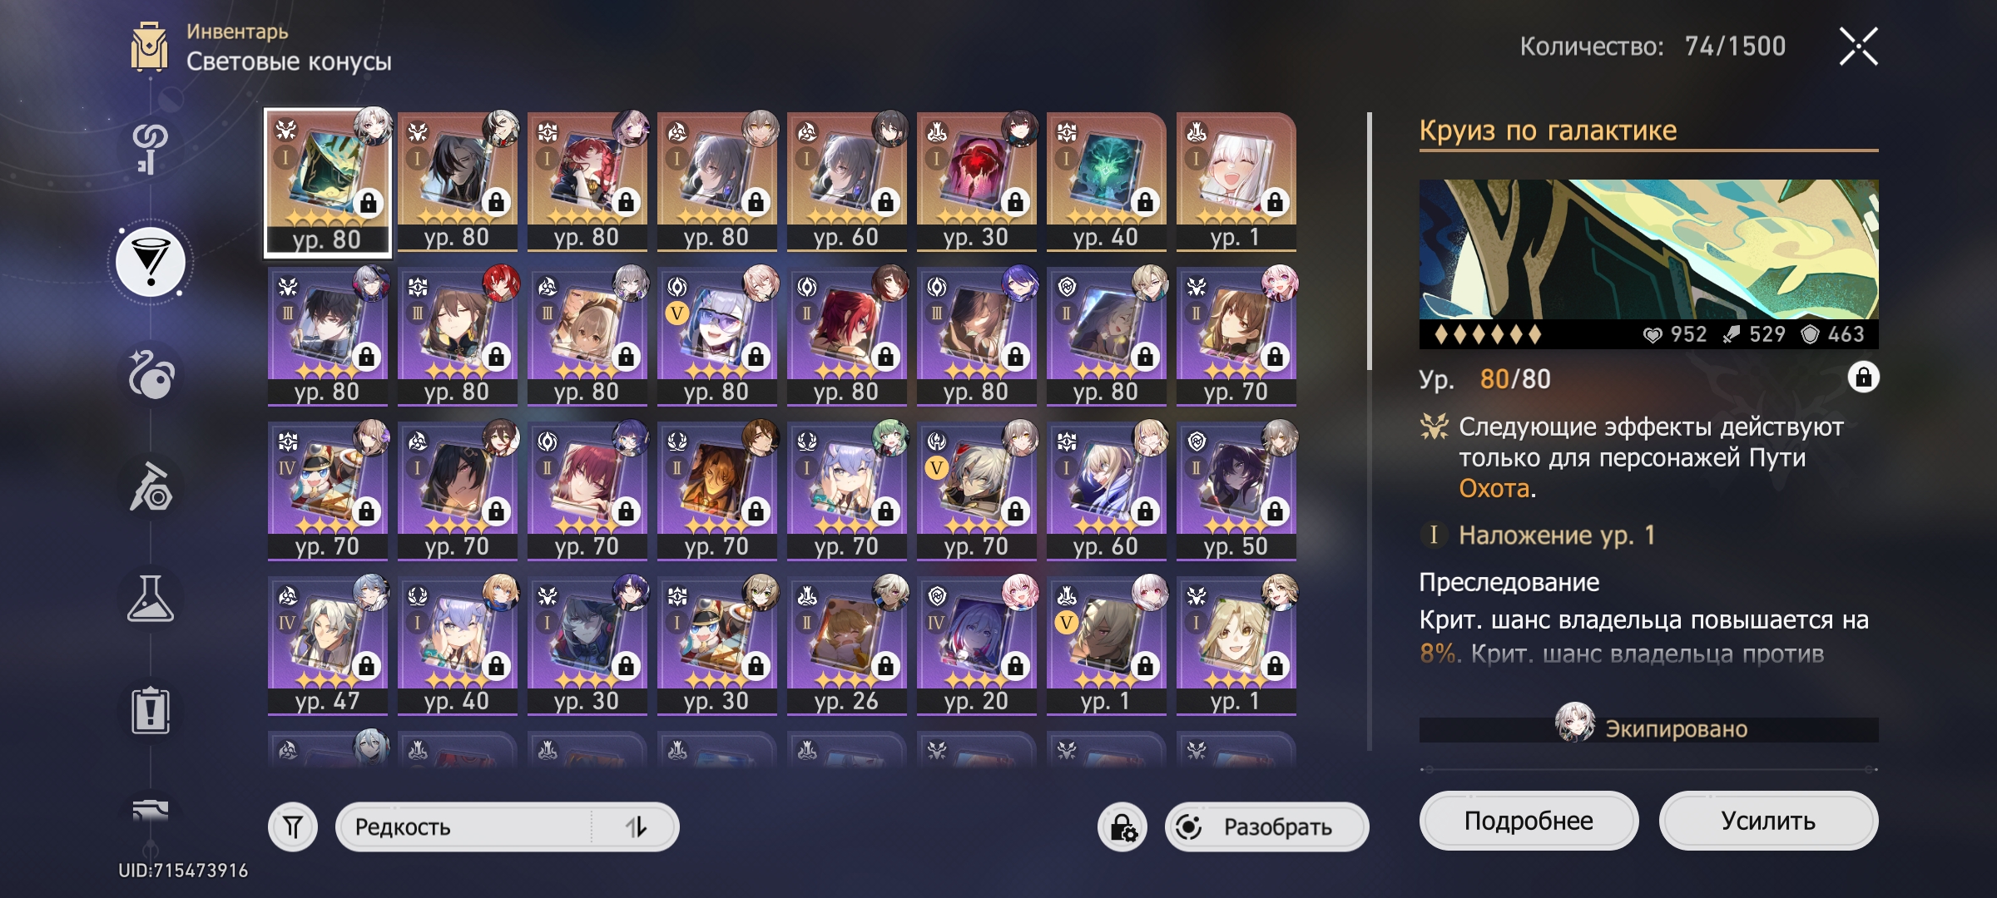Open the valuables sidebar tab at bottom
Image resolution: width=1997 pixels, height=898 pixels.
pos(151,811)
